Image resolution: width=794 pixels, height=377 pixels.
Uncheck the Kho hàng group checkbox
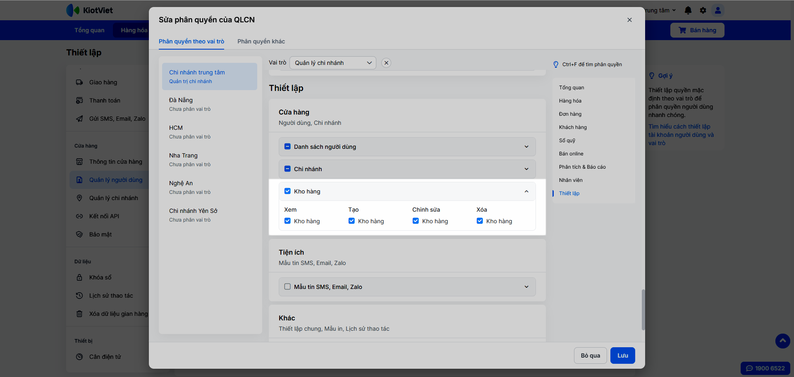(x=287, y=191)
